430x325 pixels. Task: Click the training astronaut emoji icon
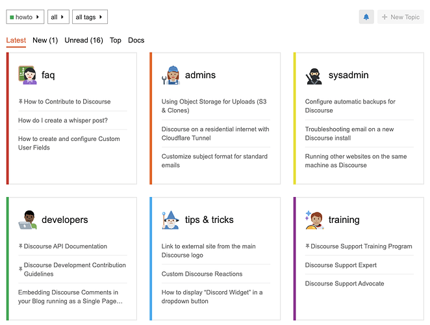point(314,220)
